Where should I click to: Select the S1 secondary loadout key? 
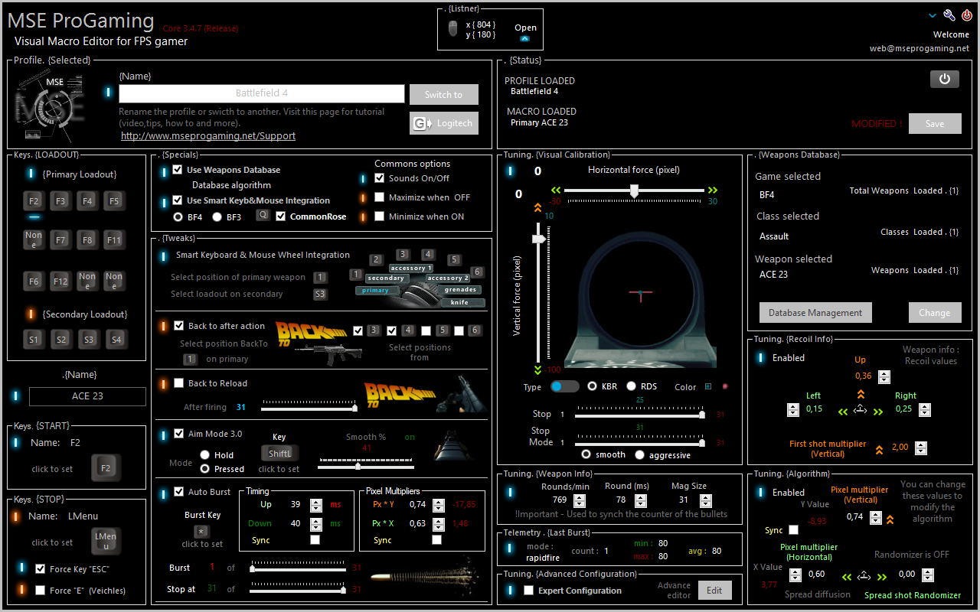point(34,340)
